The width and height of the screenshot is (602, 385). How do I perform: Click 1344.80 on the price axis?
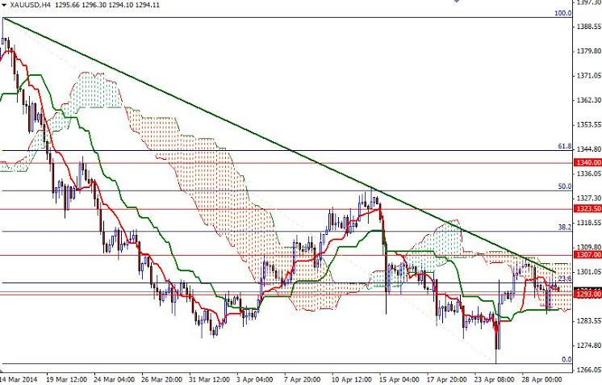588,149
